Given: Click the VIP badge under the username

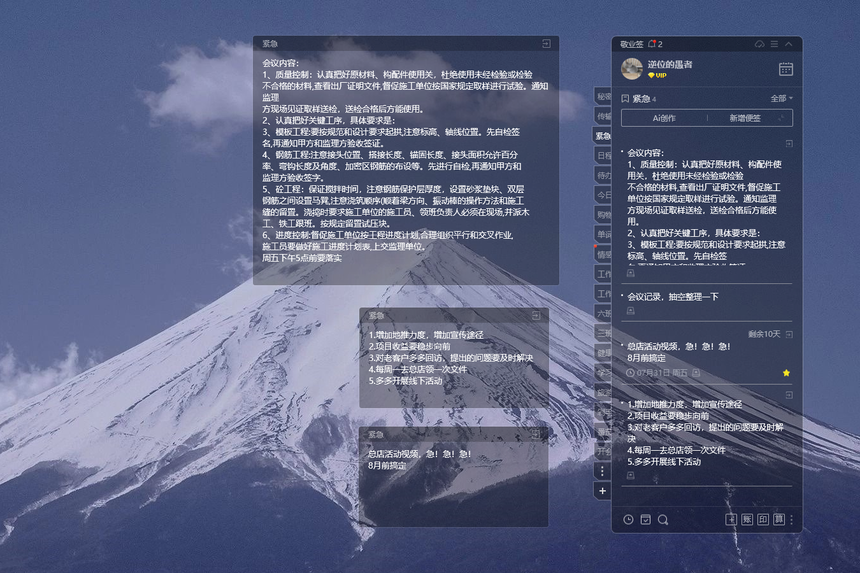Looking at the screenshot, I should click(x=657, y=75).
